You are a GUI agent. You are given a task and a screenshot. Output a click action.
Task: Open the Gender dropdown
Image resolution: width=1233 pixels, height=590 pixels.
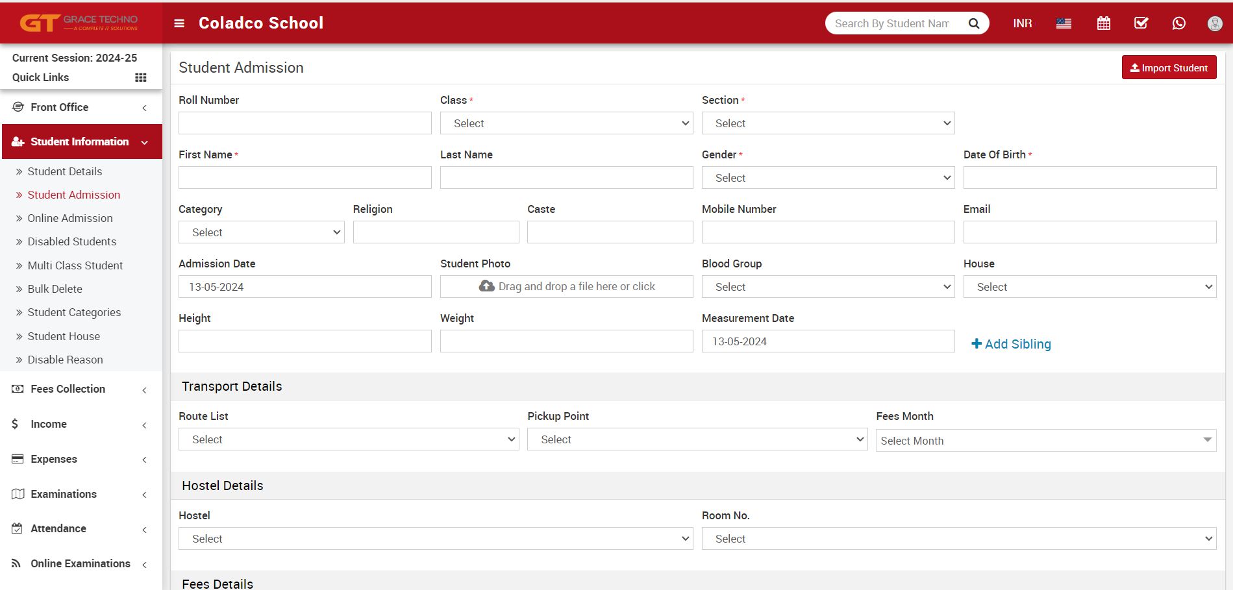(827, 178)
